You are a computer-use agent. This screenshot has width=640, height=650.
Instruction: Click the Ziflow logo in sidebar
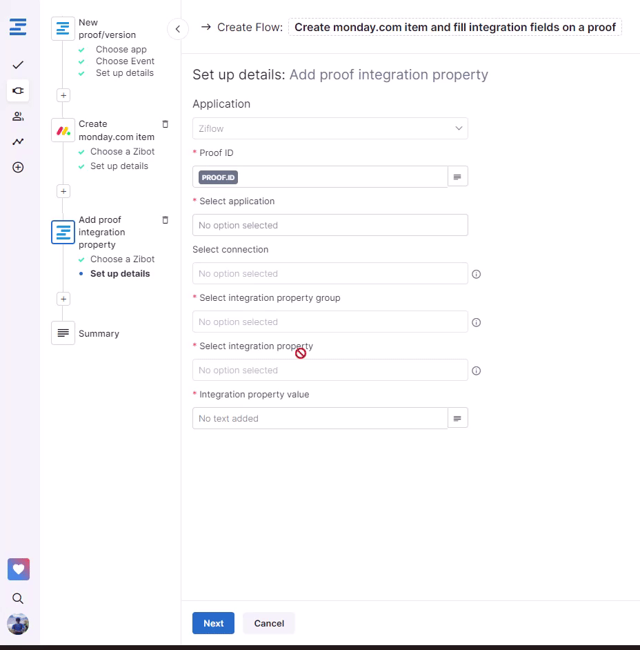click(18, 28)
